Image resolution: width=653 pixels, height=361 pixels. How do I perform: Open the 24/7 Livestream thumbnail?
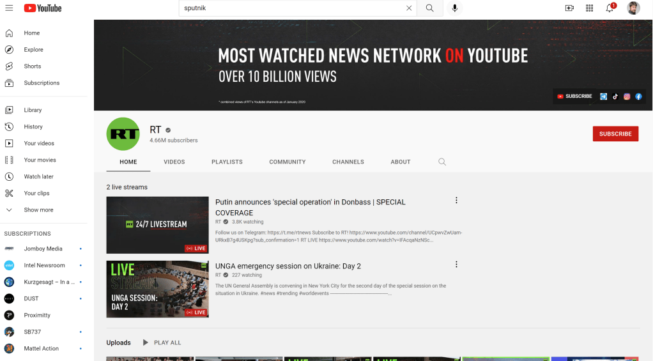point(157,225)
